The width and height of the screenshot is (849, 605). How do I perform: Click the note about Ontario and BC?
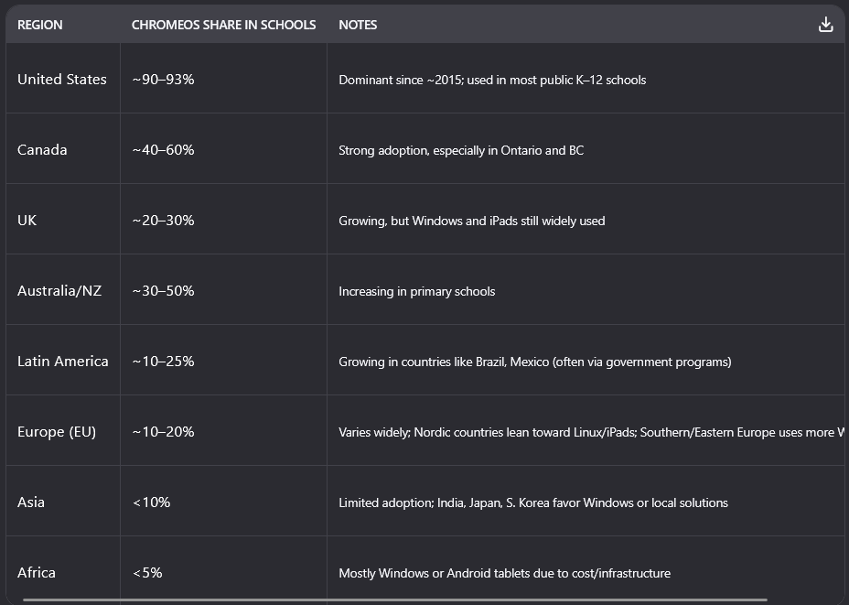[x=461, y=150]
